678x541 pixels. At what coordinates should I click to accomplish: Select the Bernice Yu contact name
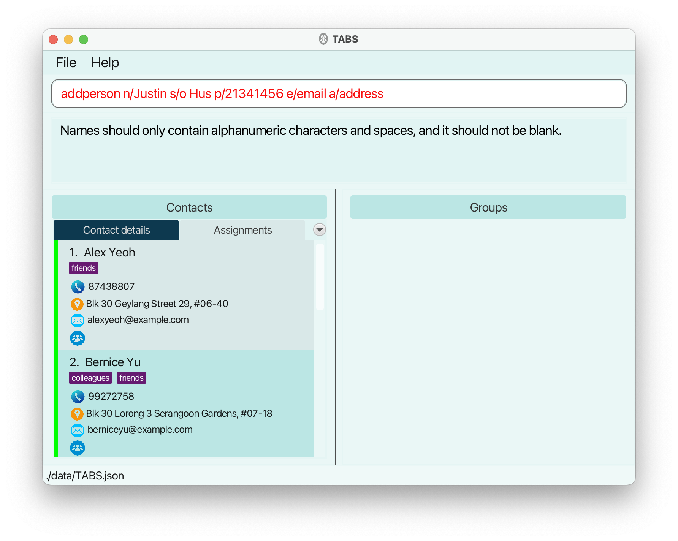[x=113, y=362]
